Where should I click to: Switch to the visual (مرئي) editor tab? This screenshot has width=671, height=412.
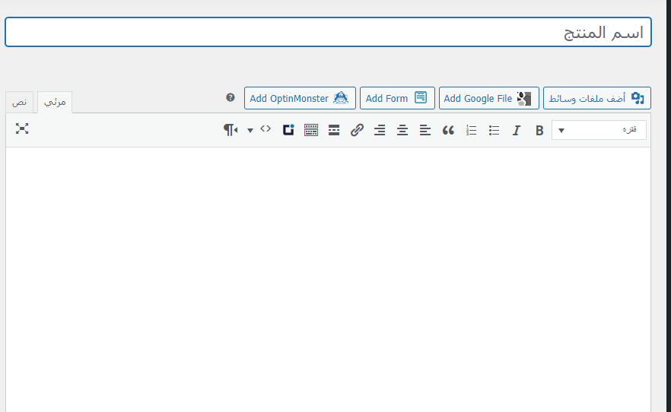pos(55,102)
